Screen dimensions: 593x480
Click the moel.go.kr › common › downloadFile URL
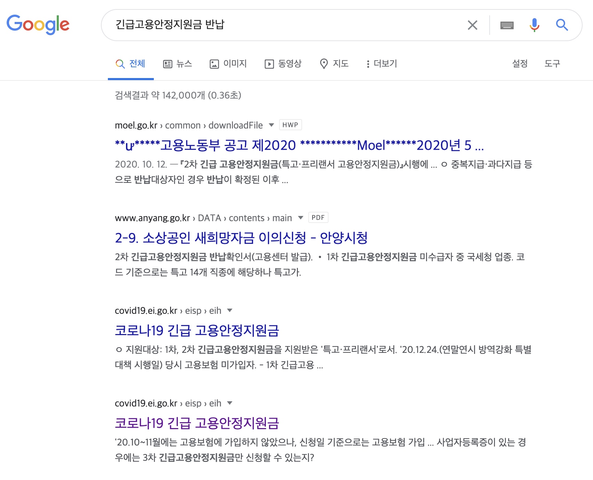[x=189, y=125]
